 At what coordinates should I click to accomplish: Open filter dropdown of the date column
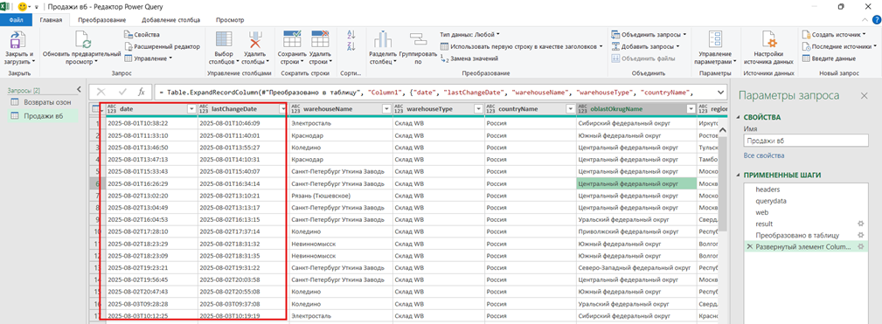191,109
